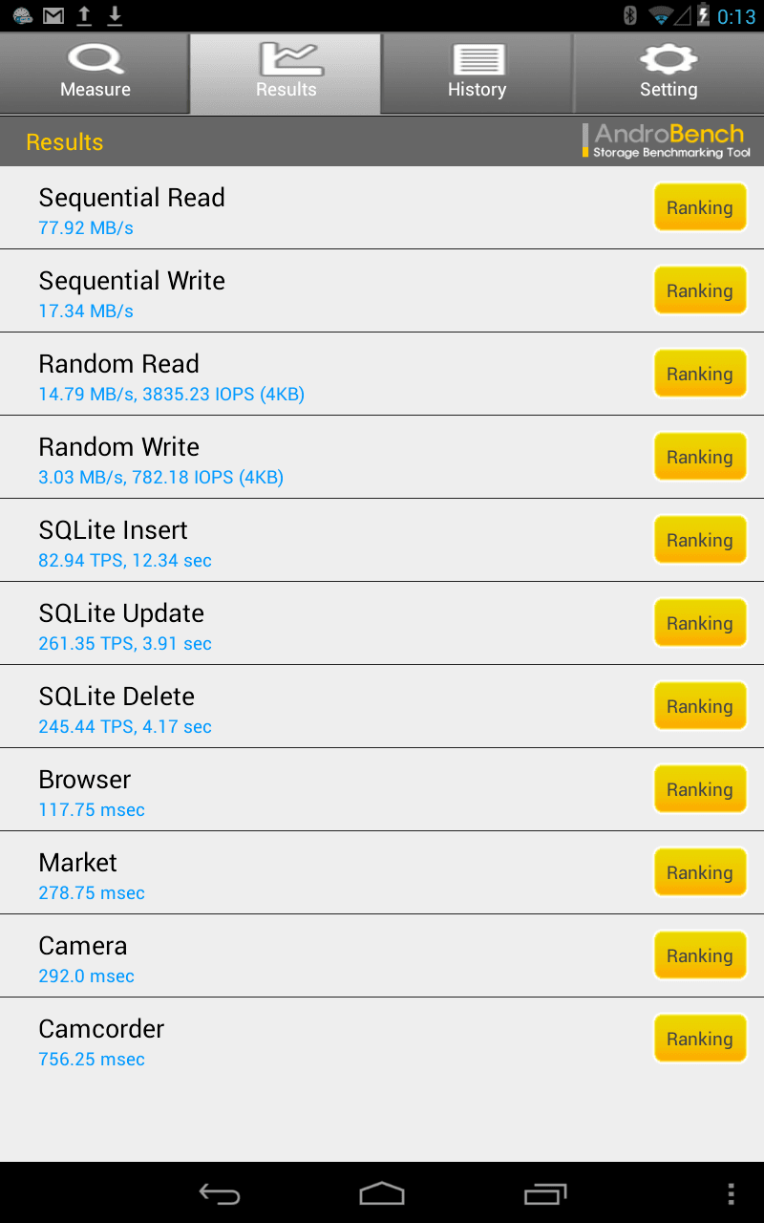Tap the AndroBench logo banner

(x=667, y=140)
